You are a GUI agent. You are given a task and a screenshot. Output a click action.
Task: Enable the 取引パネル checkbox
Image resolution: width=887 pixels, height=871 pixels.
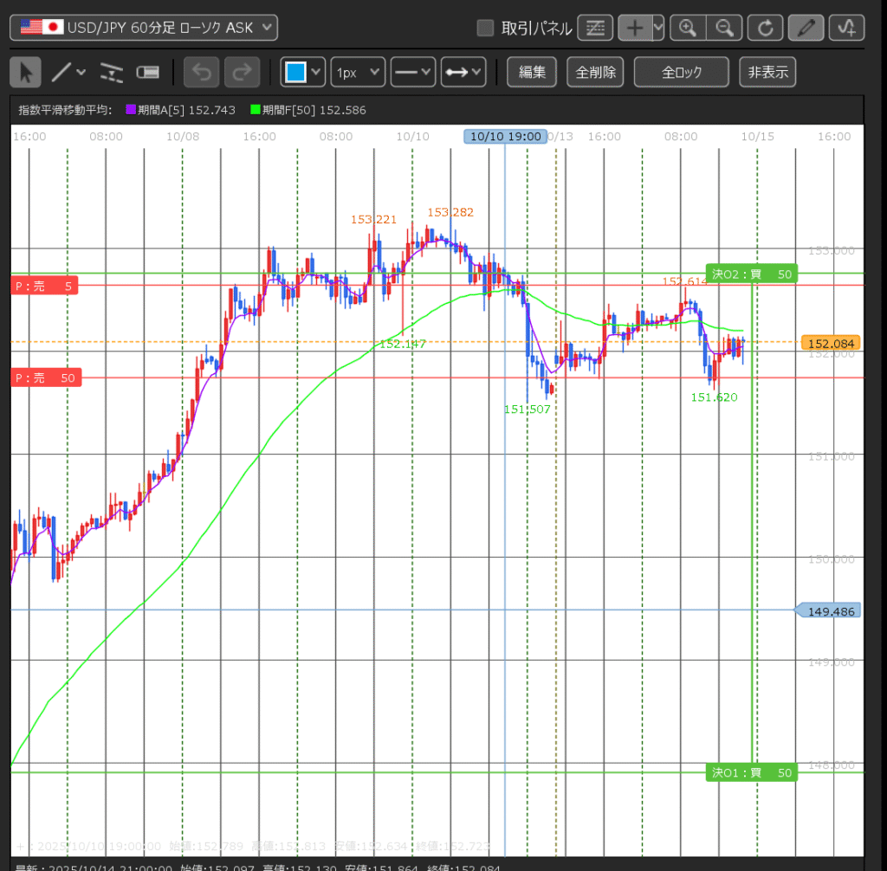coord(486,29)
